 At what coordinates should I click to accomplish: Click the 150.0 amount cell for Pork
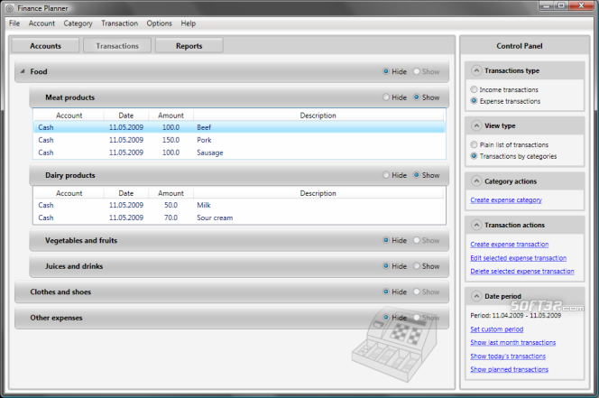[x=170, y=140]
